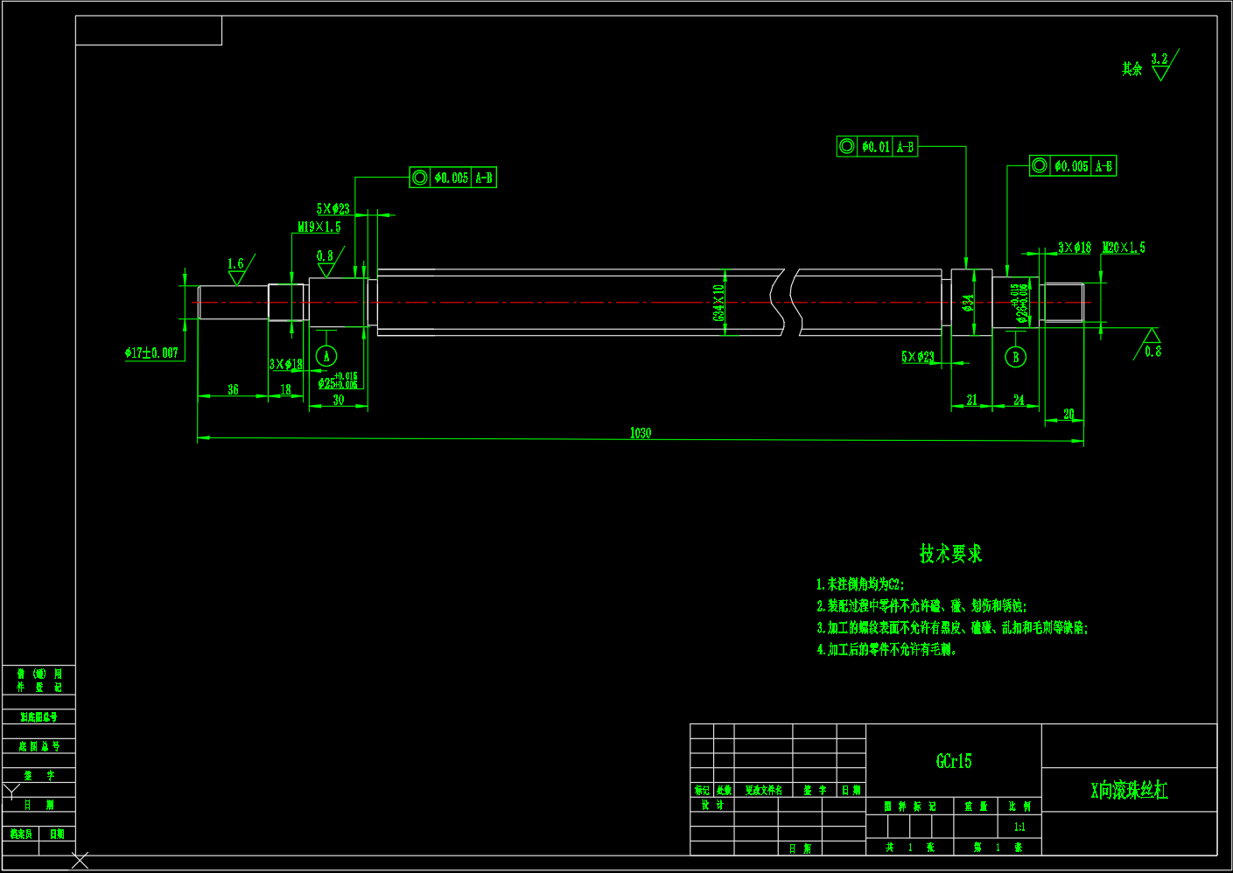
Task: Click the 处数 title block header
Action: pyautogui.click(x=724, y=791)
